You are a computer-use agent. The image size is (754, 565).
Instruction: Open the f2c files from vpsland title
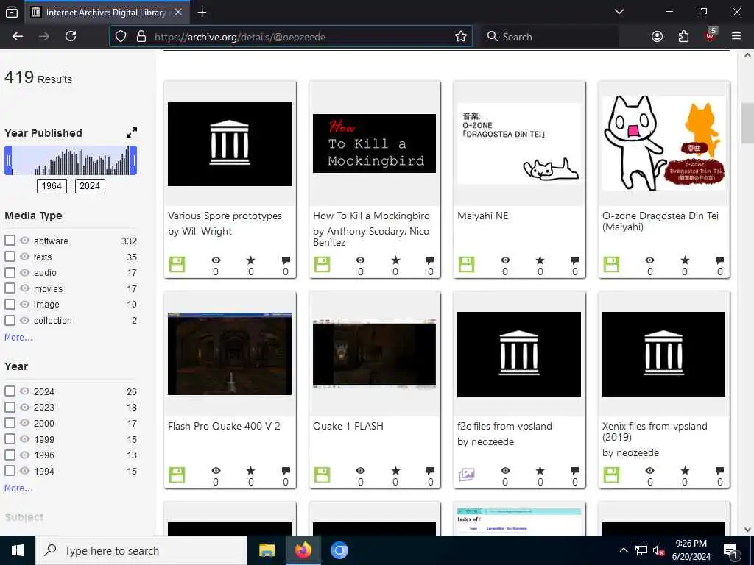[504, 426]
